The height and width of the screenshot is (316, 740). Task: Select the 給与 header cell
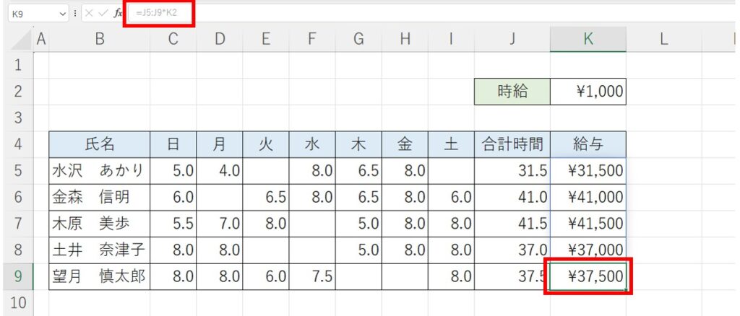588,144
